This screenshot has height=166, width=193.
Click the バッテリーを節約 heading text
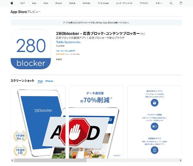coord(154,115)
